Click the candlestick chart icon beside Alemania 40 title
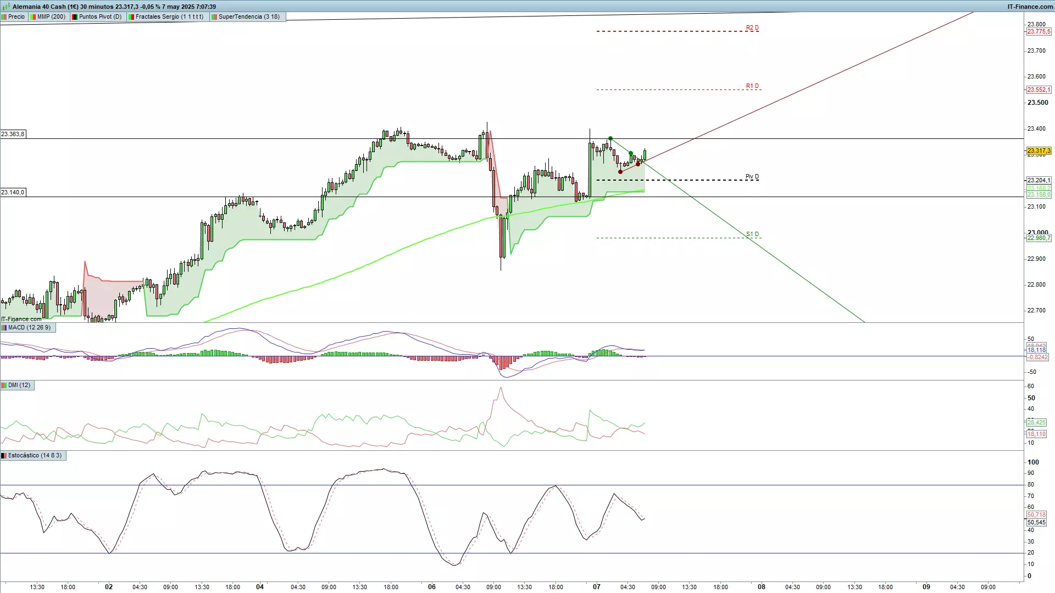The image size is (1055, 593). [6, 7]
